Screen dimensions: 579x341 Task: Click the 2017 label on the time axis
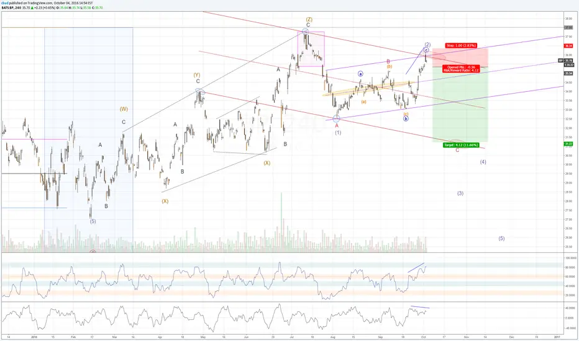pyautogui.click(x=557, y=337)
